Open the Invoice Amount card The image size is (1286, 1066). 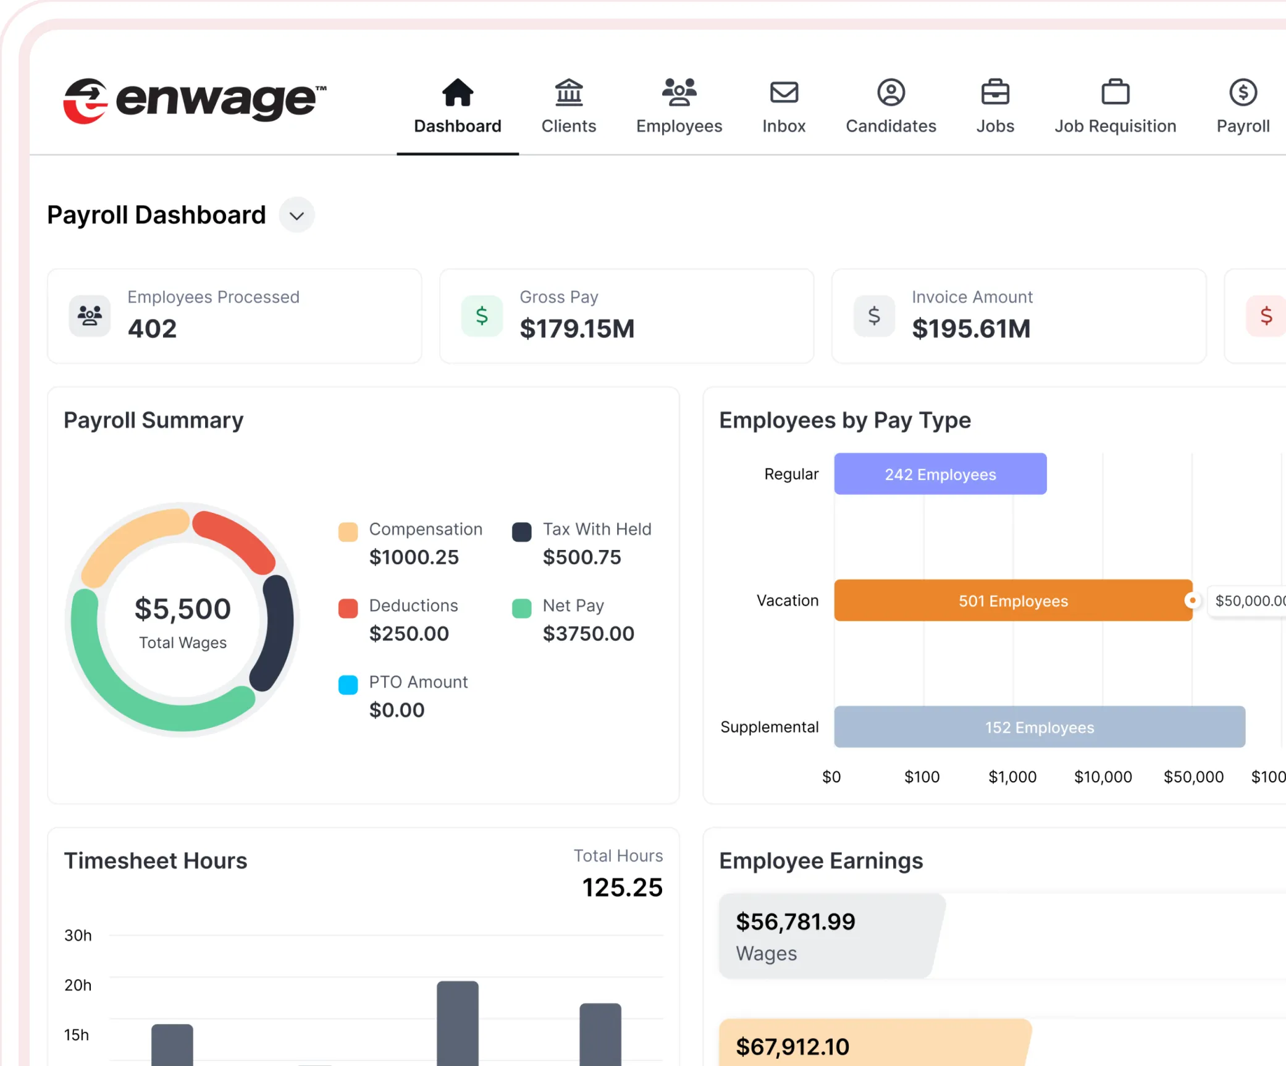[1019, 316]
